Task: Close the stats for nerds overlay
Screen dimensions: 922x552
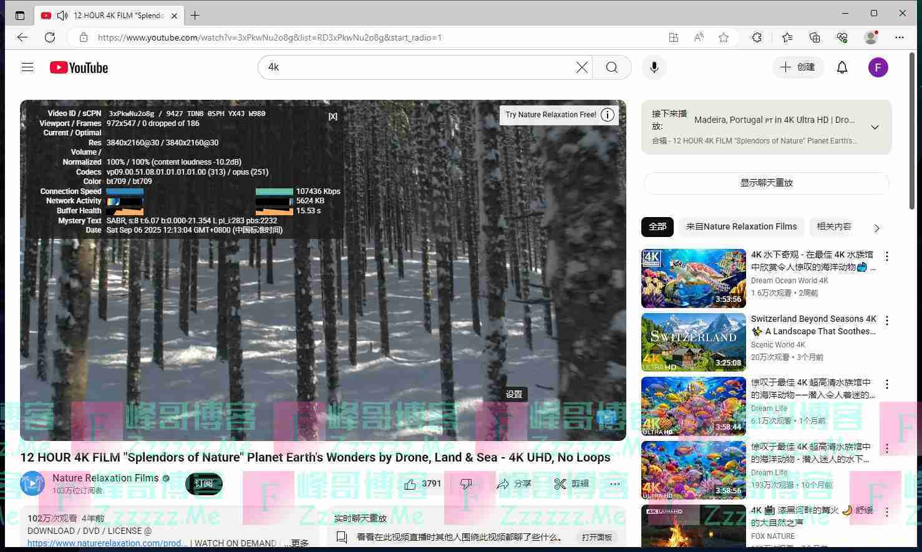Action: tap(332, 116)
